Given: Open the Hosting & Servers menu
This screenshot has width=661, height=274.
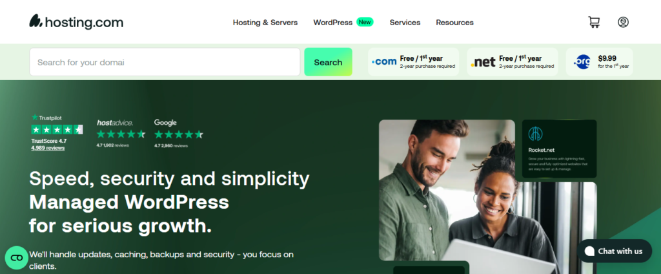Looking at the screenshot, I should (265, 23).
